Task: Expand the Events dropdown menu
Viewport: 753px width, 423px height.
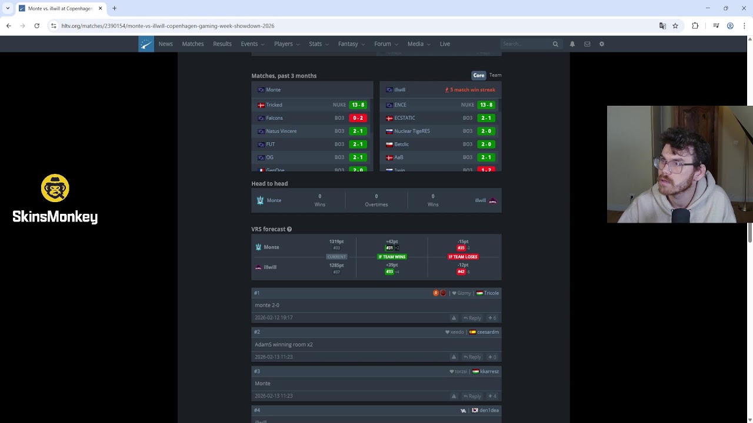Action: 252,44
